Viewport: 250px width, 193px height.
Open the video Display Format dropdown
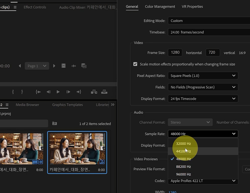pyautogui.click(x=203, y=99)
